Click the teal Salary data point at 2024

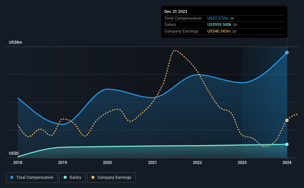tap(287, 144)
